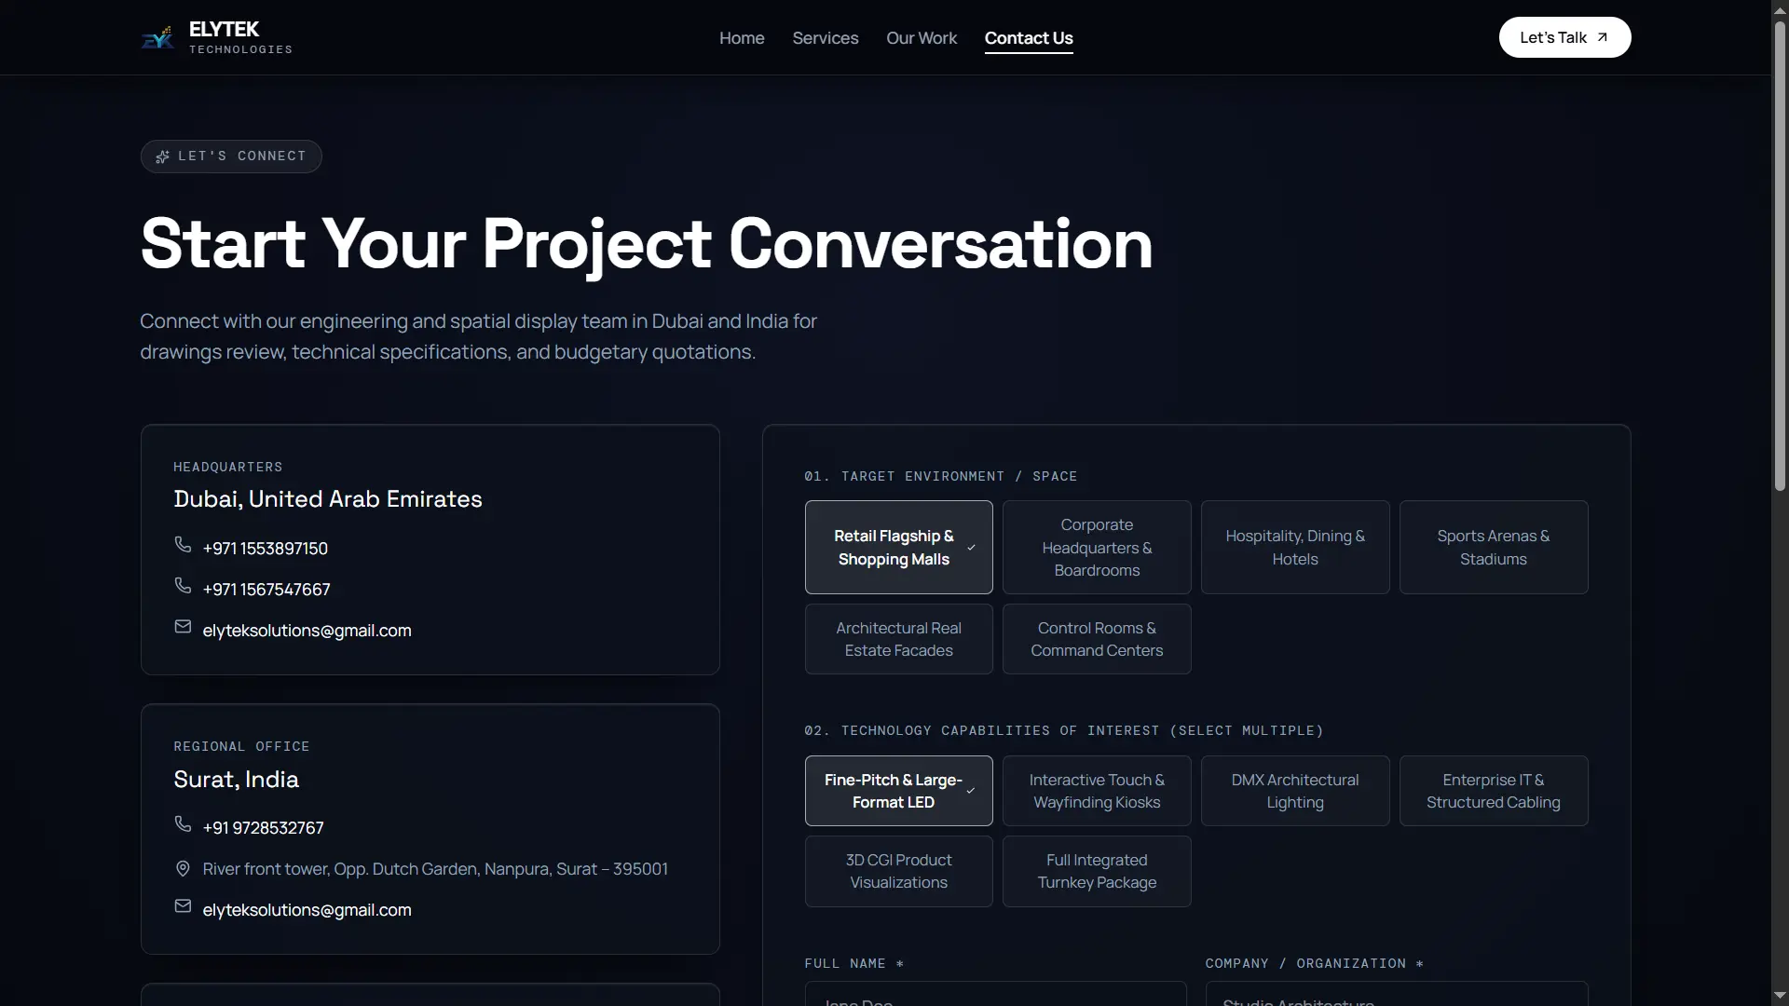Click the ELYTEK Technologies brand text
1789x1006 pixels.
(240, 38)
